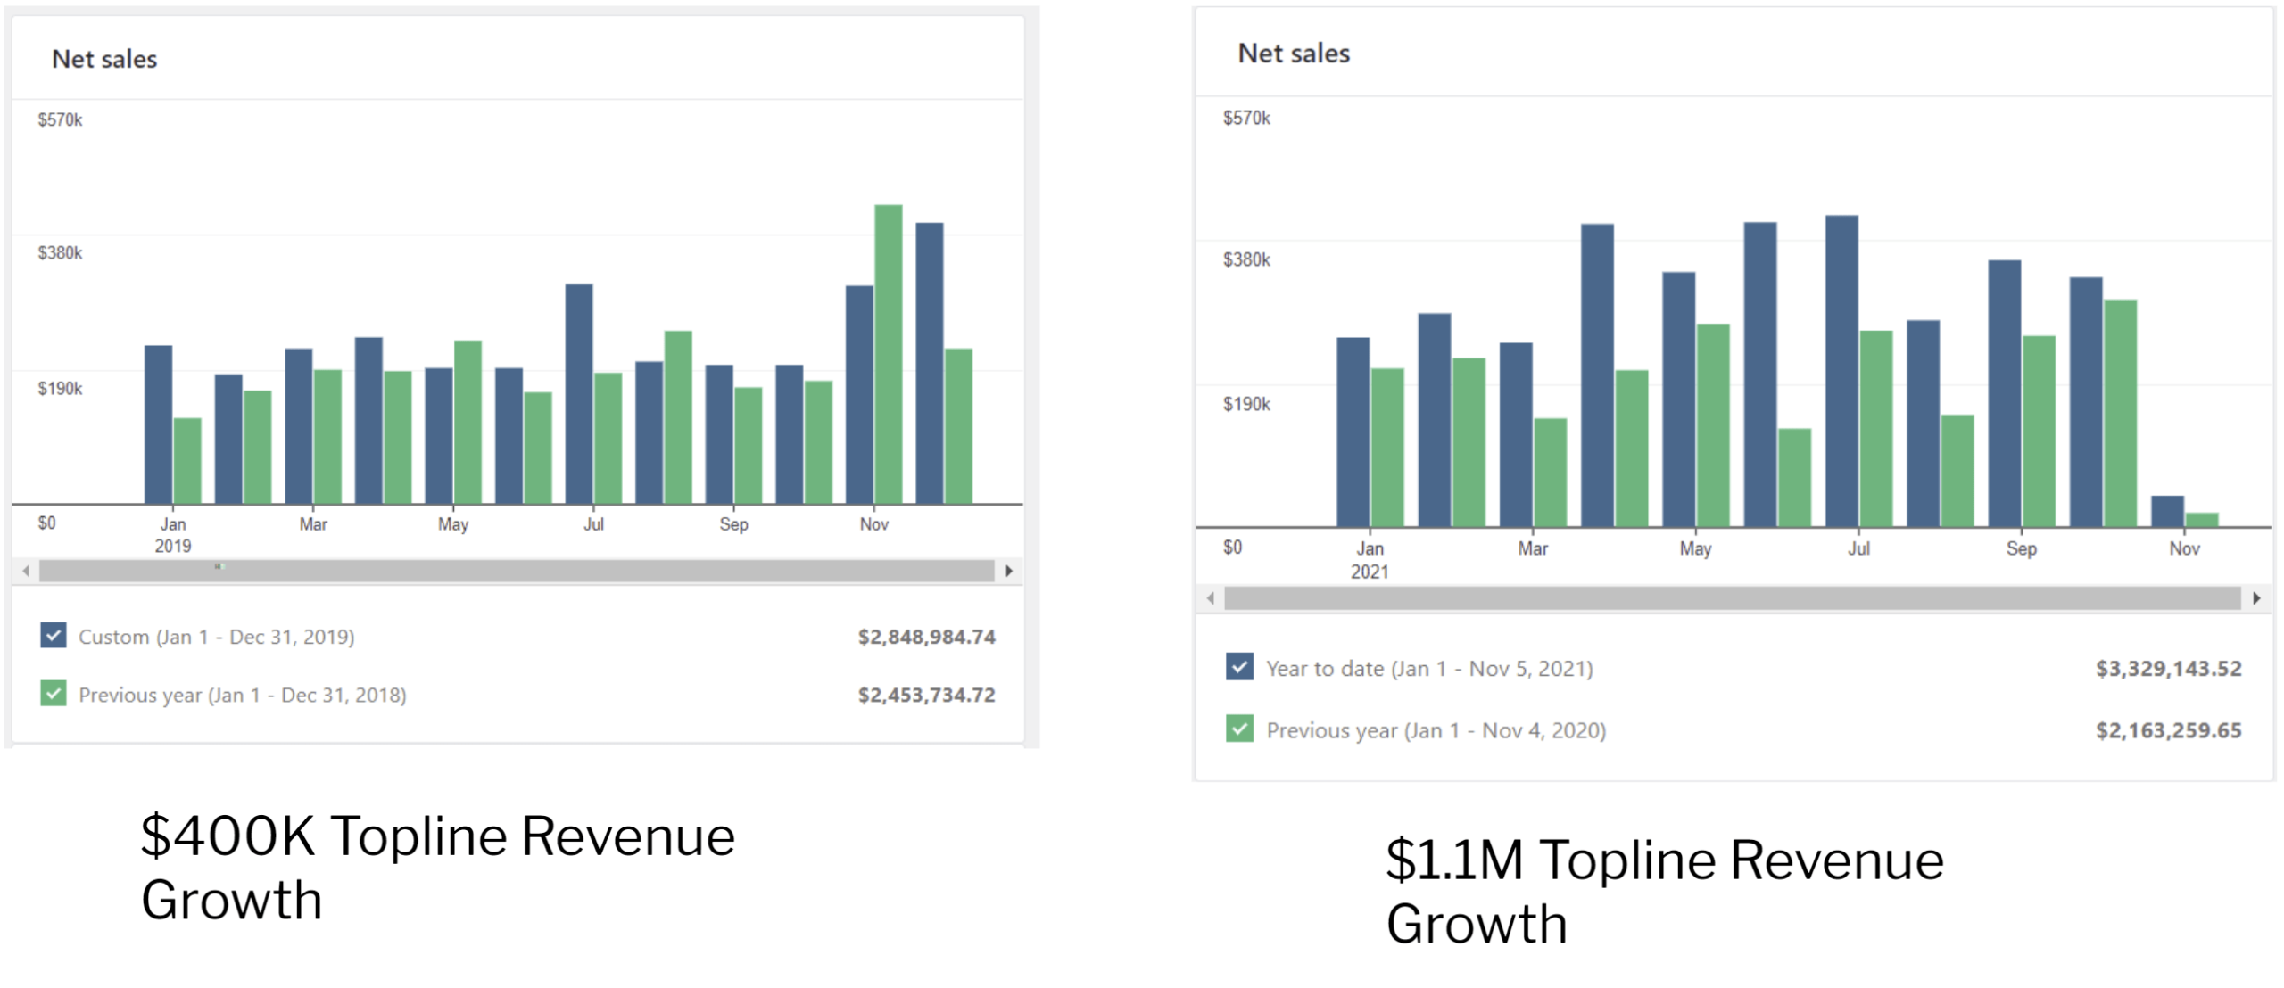This screenshot has width=2284, height=988.
Task: Click the small blue November 2021 bar
Action: [x=2167, y=512]
